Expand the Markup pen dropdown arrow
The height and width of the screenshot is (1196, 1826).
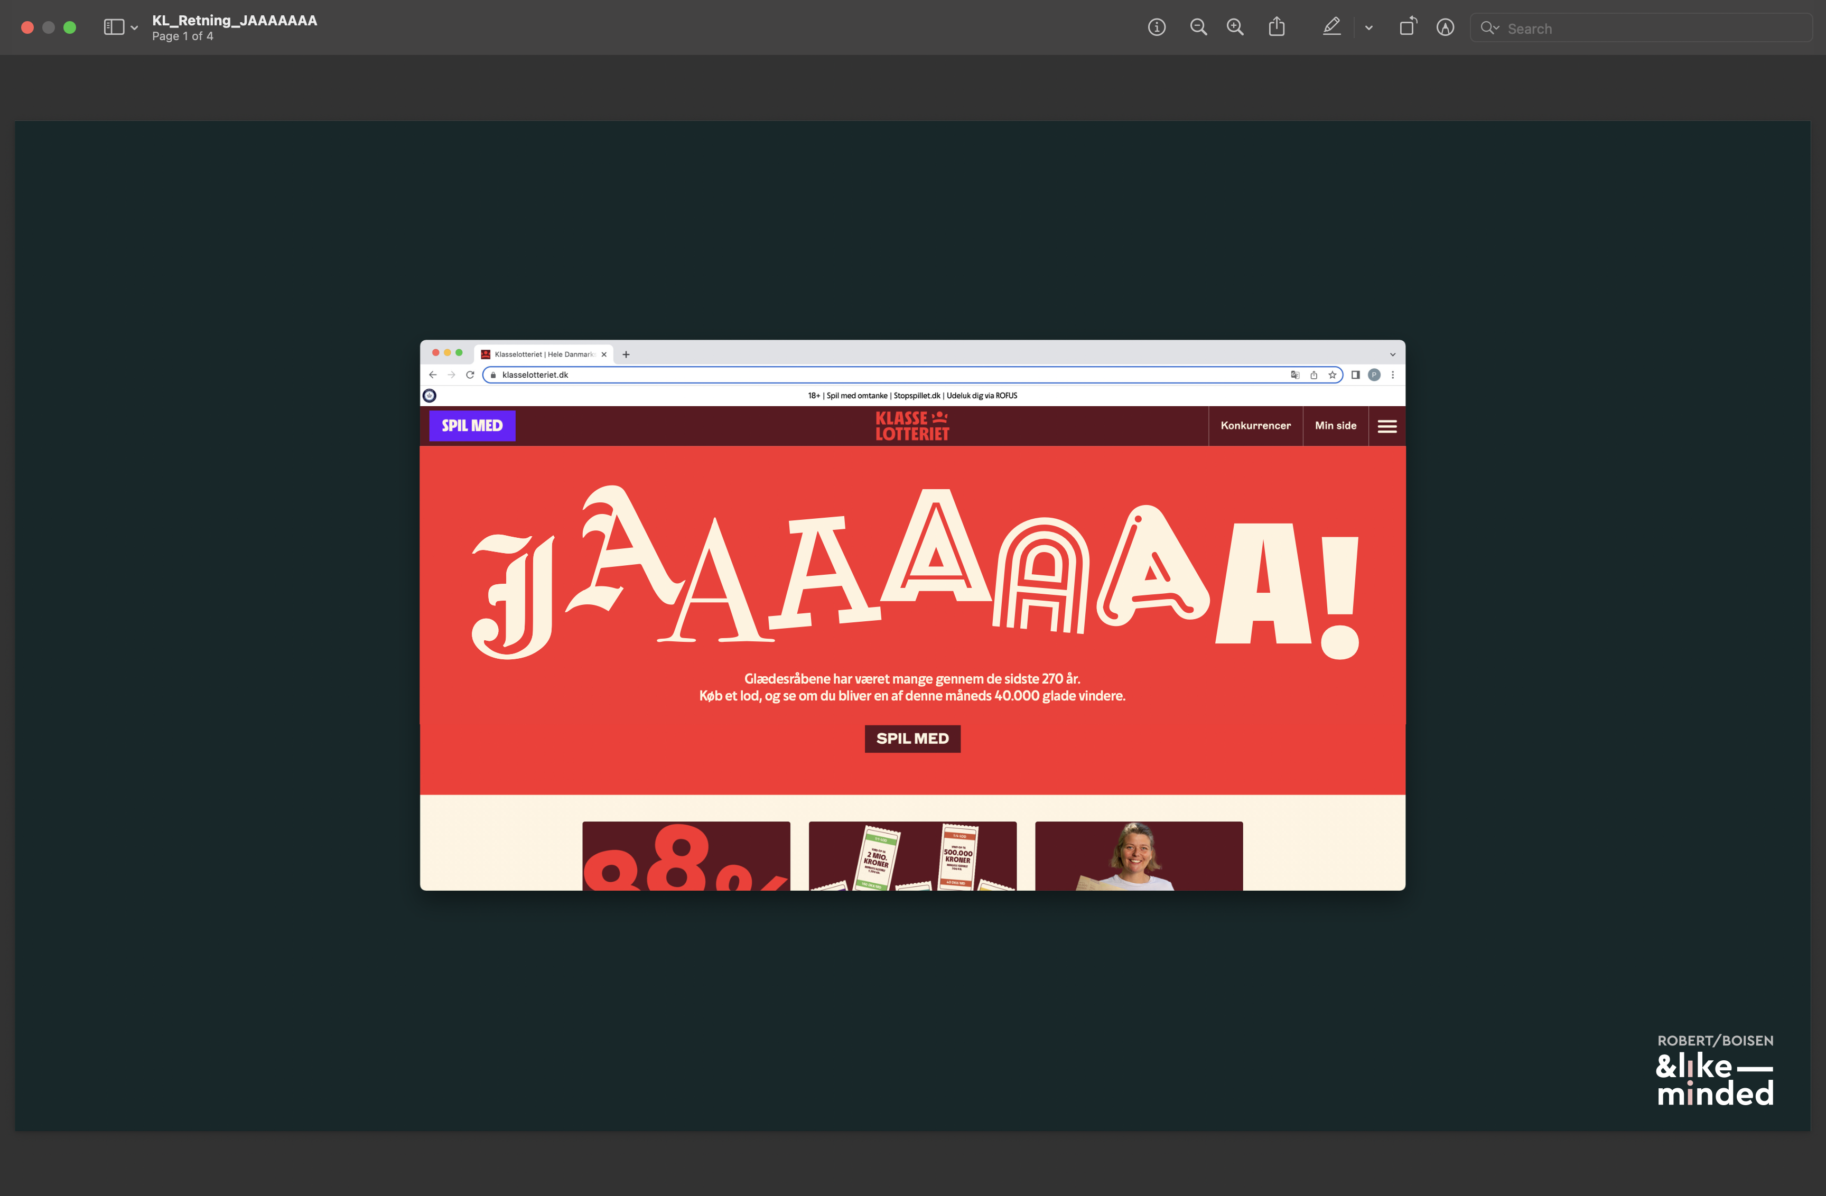click(1369, 29)
